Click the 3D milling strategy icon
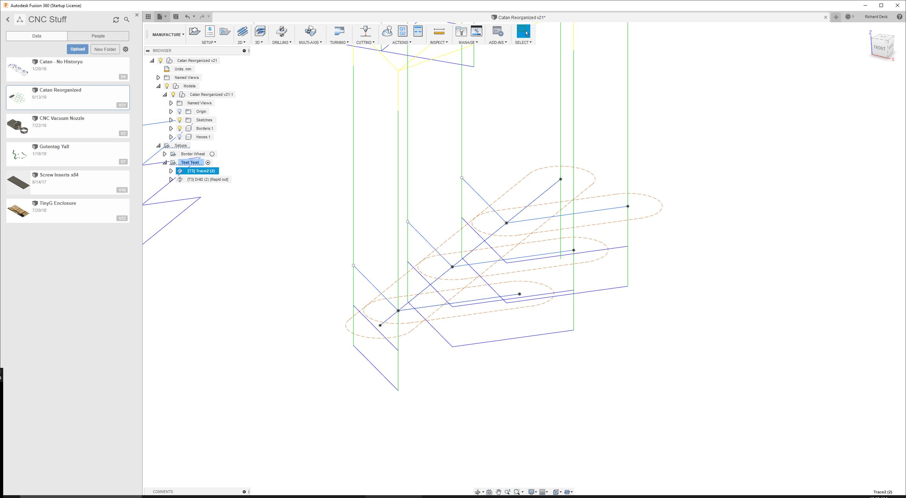 pyautogui.click(x=260, y=31)
